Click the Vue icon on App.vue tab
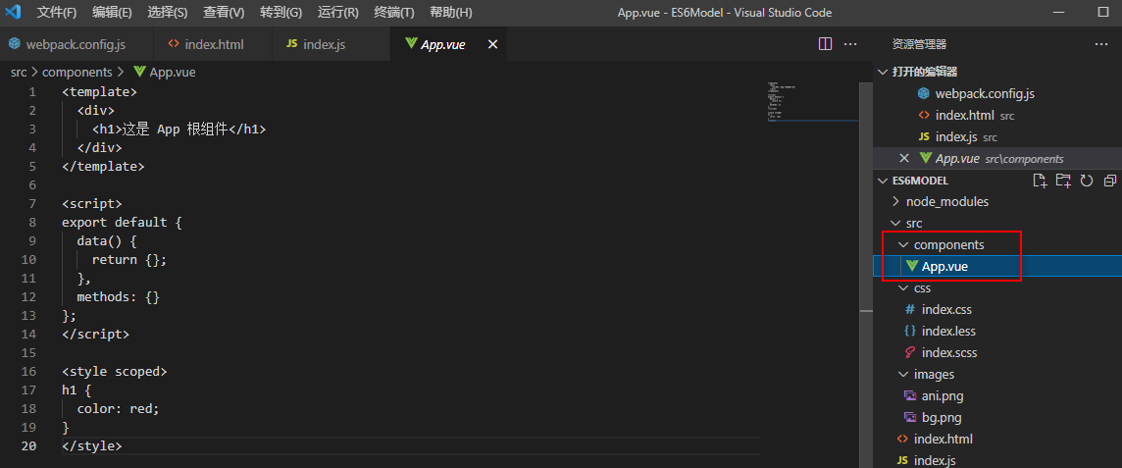Image resolution: width=1122 pixels, height=468 pixels. [x=411, y=43]
